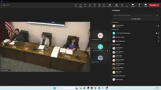Viewport: 161px width, 90px height.
Task: Toggle the Mic mute
Action: coord(139,5)
